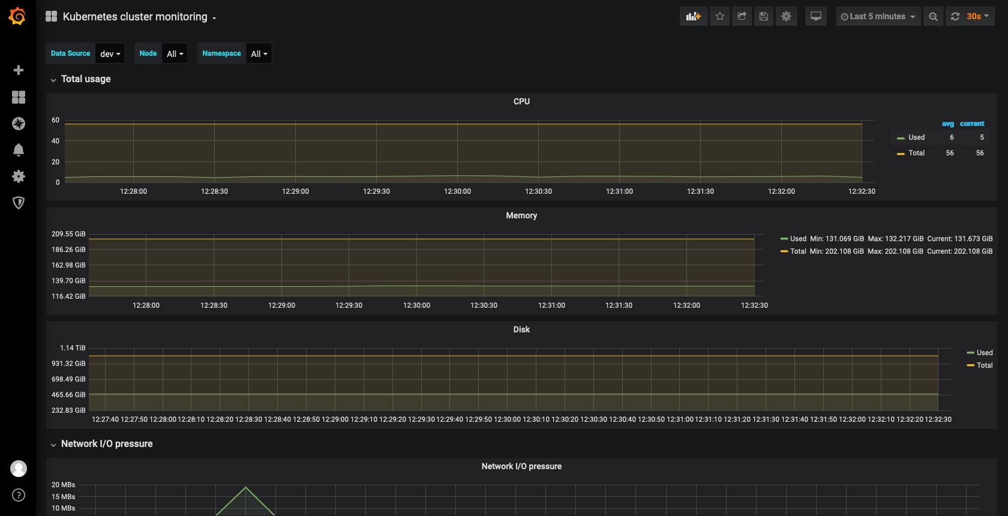This screenshot has height=516, width=1008.
Task: Click the Kubernetes cluster monitoring dashboard title
Action: point(135,17)
